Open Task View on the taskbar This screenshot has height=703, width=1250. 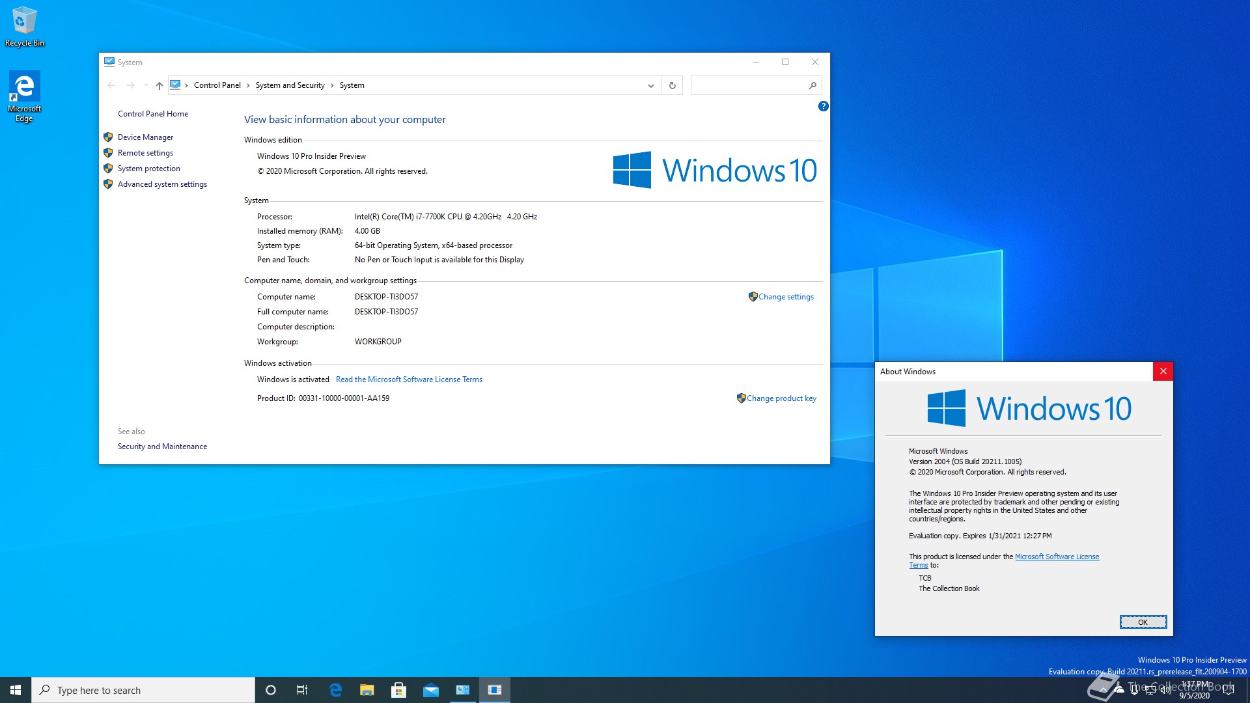[x=301, y=689]
